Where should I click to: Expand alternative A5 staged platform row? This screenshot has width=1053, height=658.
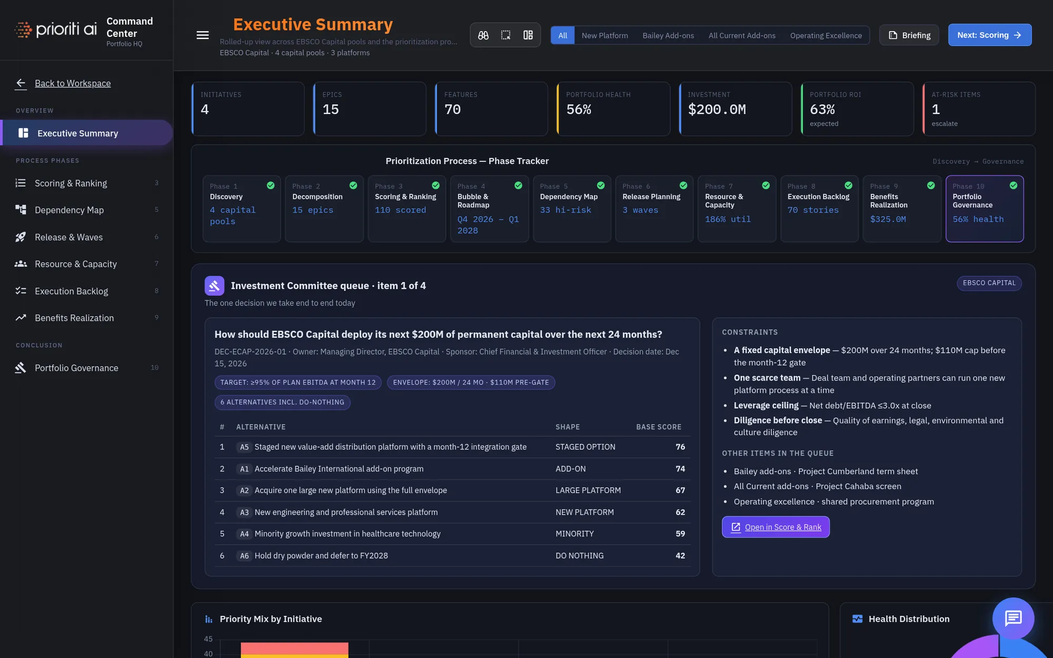[x=452, y=447]
